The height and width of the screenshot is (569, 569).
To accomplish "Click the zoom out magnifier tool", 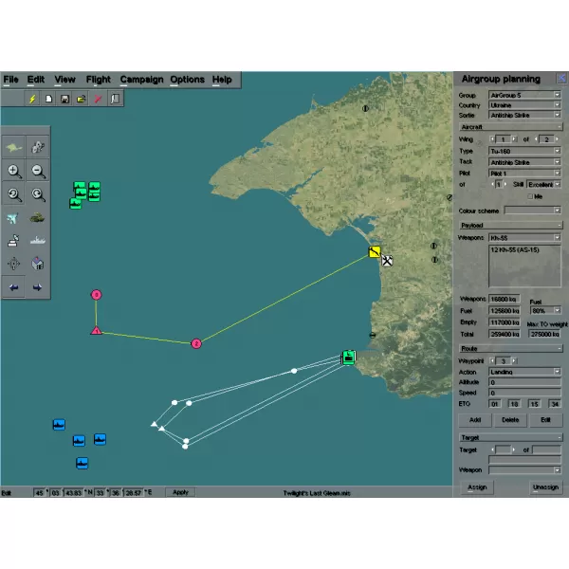I will pyautogui.click(x=38, y=171).
